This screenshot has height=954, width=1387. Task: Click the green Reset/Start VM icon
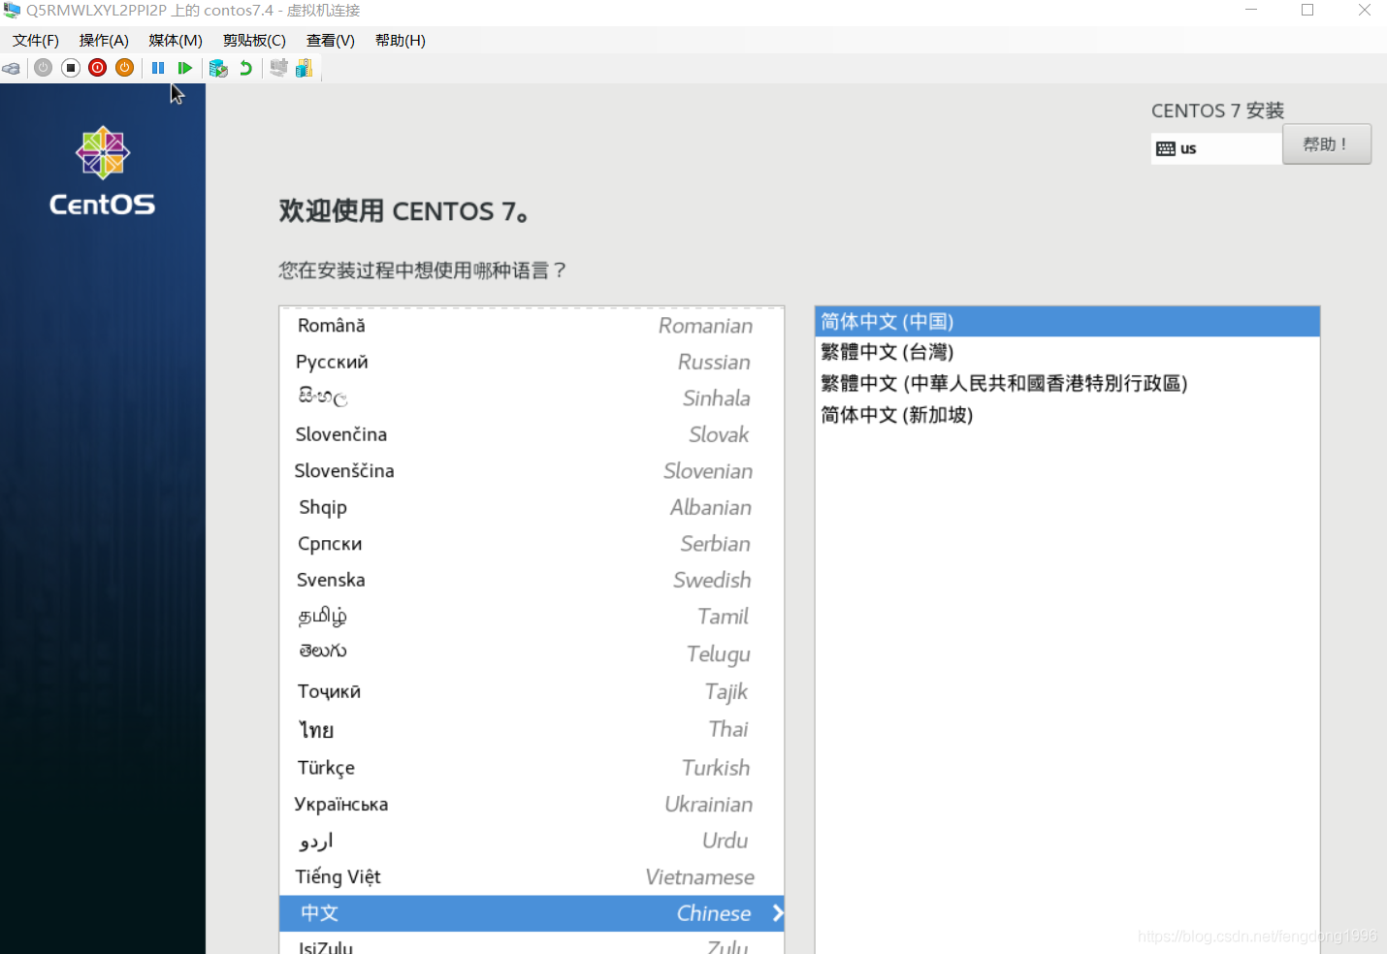(184, 68)
